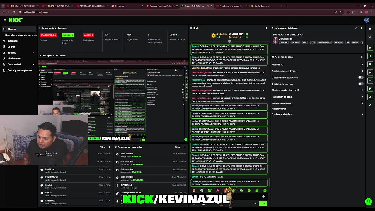Edit stream info with the pencil icon

pyautogui.click(x=356, y=28)
